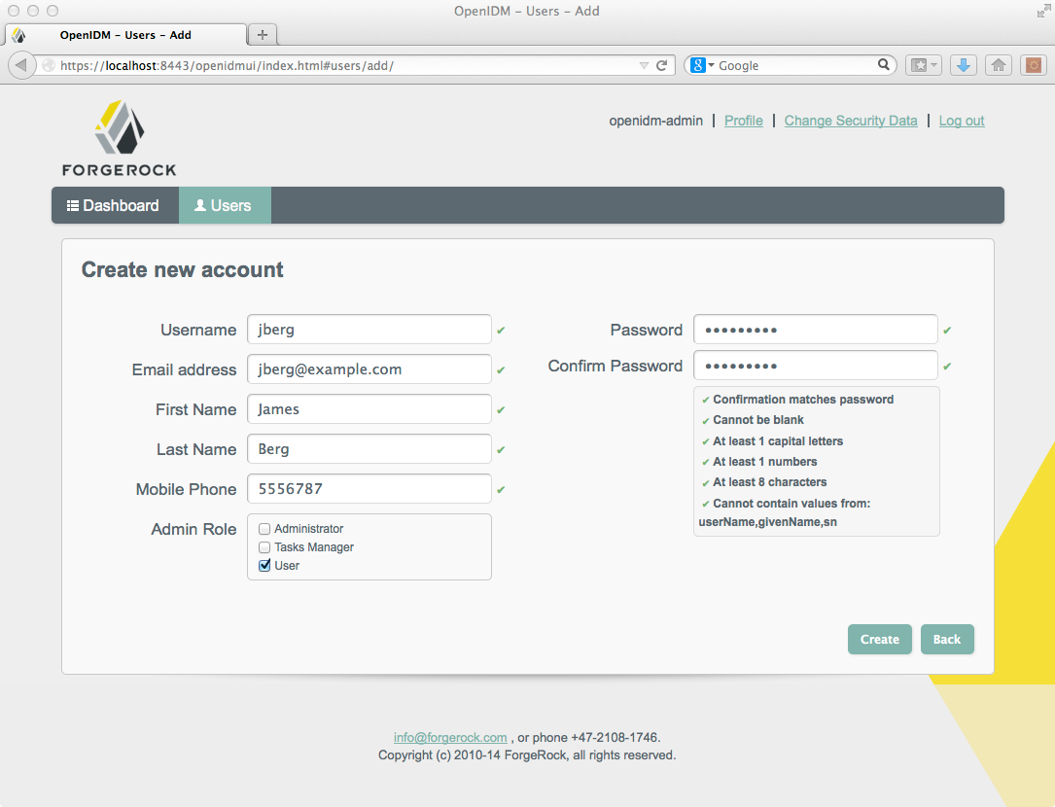
Task: Select the OpenIDM – Users – Add tab
Action: tap(125, 35)
